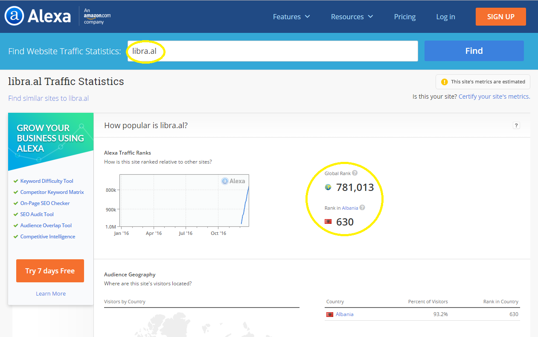Expand the Features dropdown menu
The height and width of the screenshot is (337, 538).
click(x=291, y=17)
